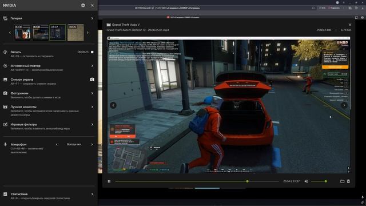Viewport: 366px width, 206px height.
Task: Click the Микрофон microphone icon
Action: point(5,144)
